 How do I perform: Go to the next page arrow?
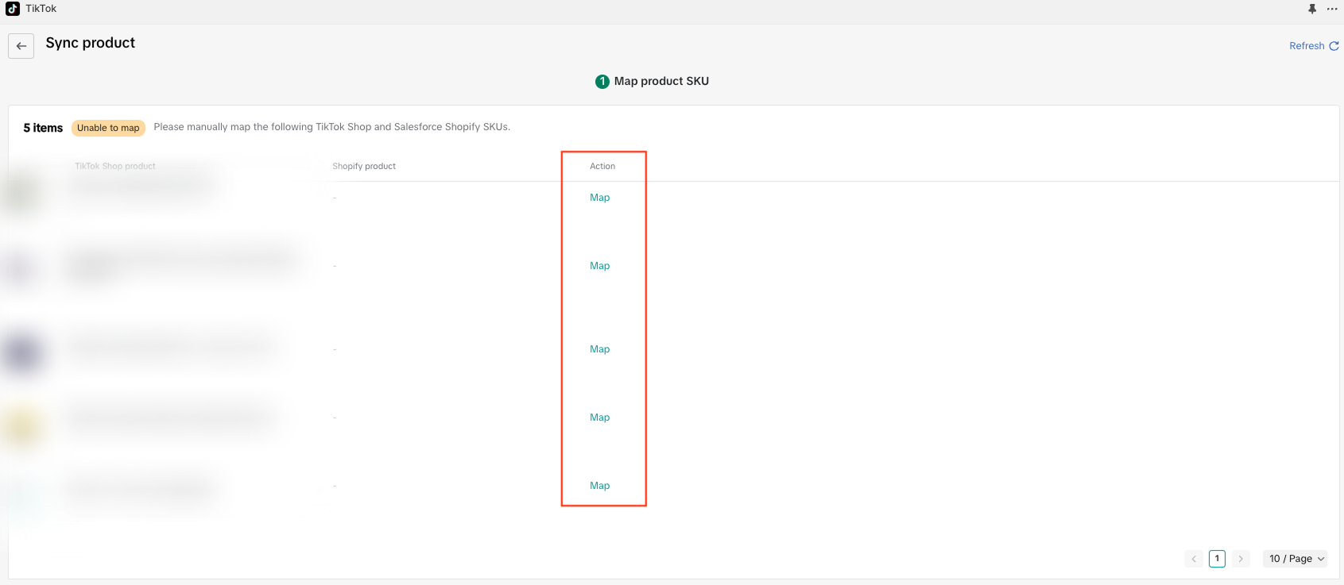point(1241,559)
